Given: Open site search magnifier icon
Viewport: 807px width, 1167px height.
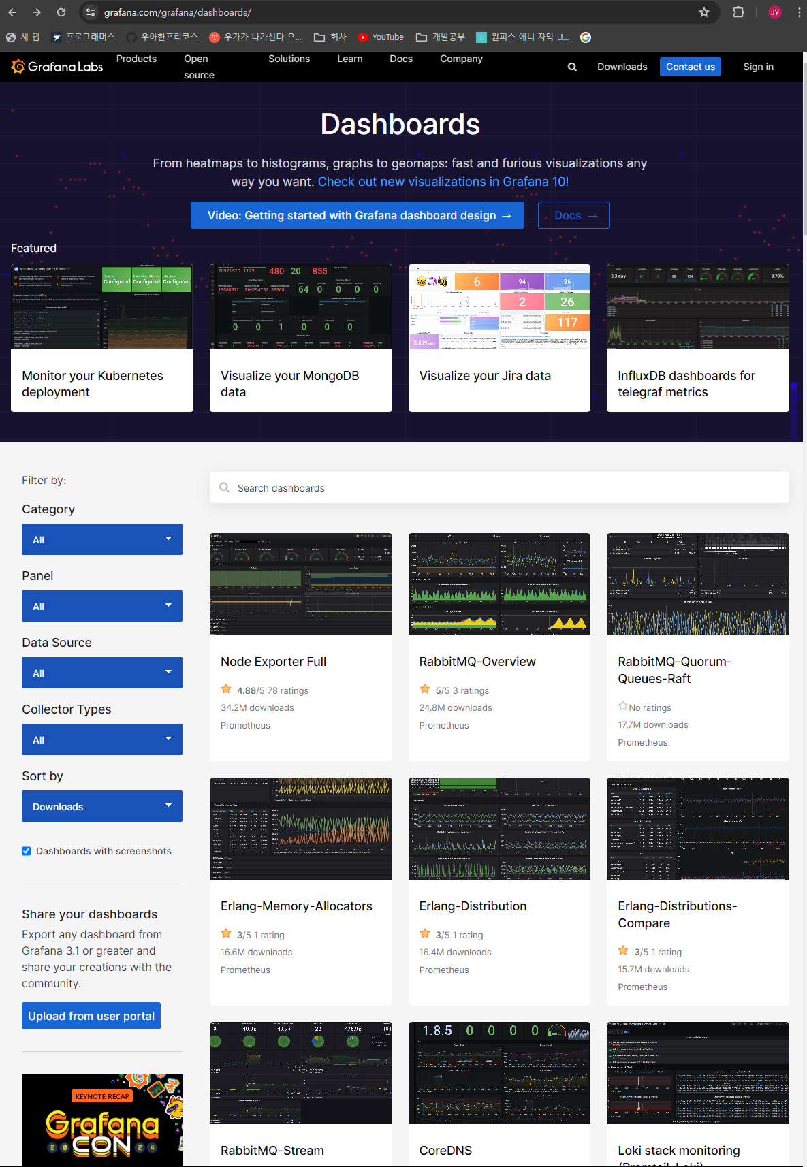Looking at the screenshot, I should coord(572,67).
